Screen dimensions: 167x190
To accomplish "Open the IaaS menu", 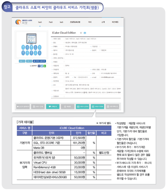I will click(61, 22).
